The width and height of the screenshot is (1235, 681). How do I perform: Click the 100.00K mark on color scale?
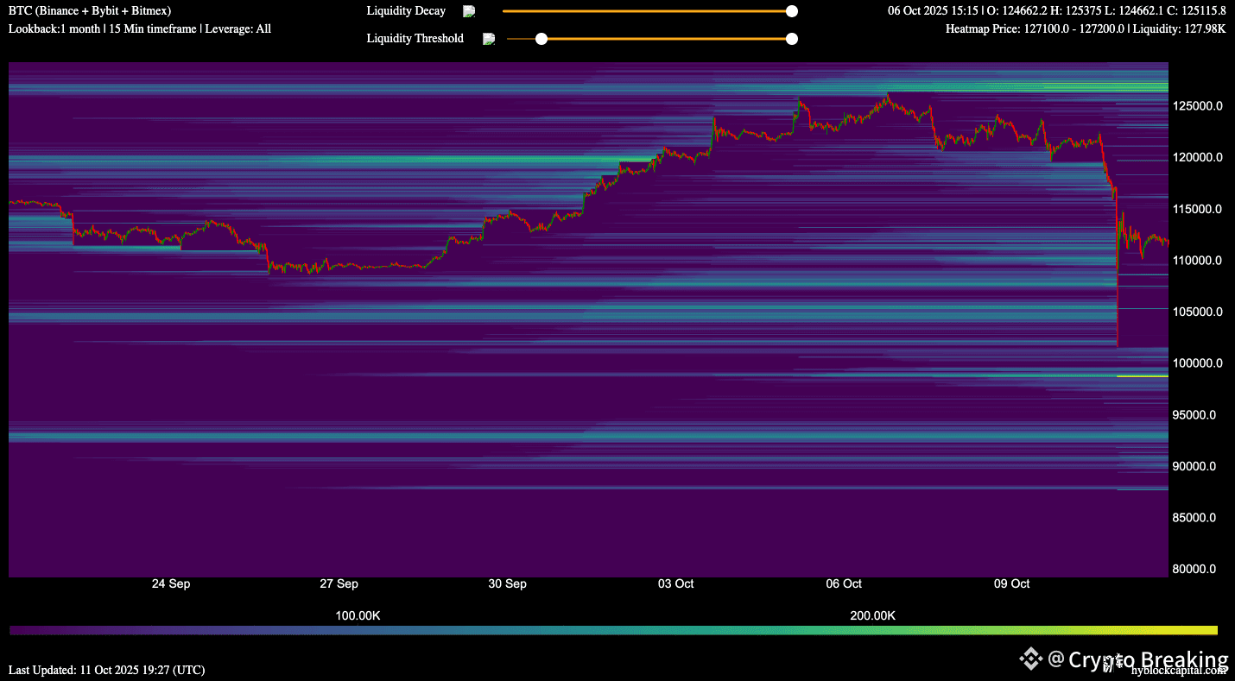(358, 615)
